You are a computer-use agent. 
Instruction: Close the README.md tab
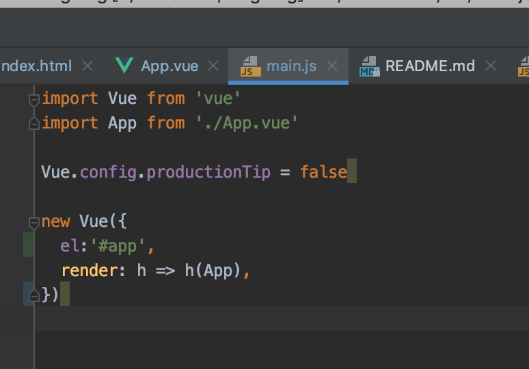(491, 66)
